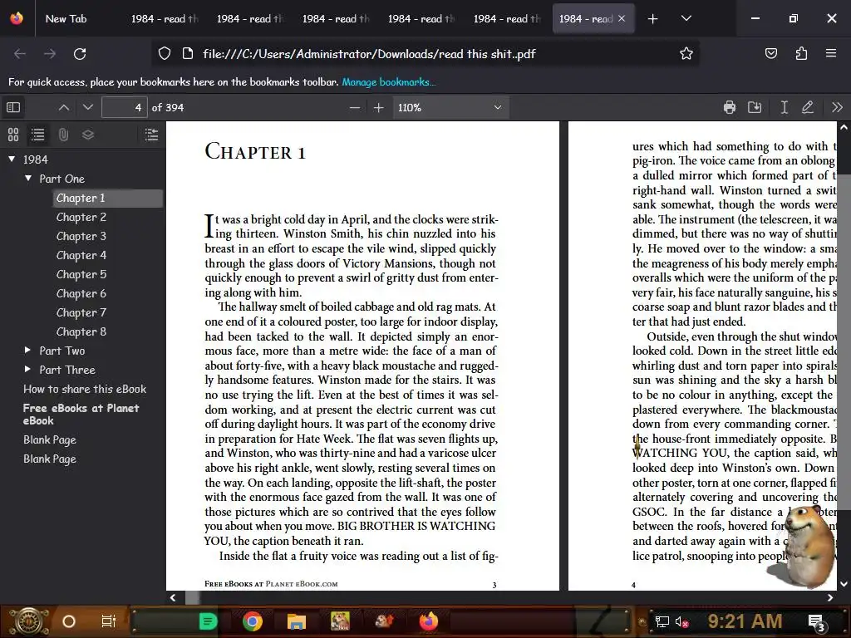This screenshot has width=851, height=638.
Task: Jump to Chapter 5 in outline
Action: [81, 274]
